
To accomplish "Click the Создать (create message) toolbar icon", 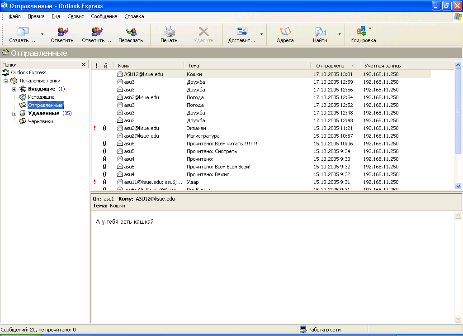I will coord(23,31).
